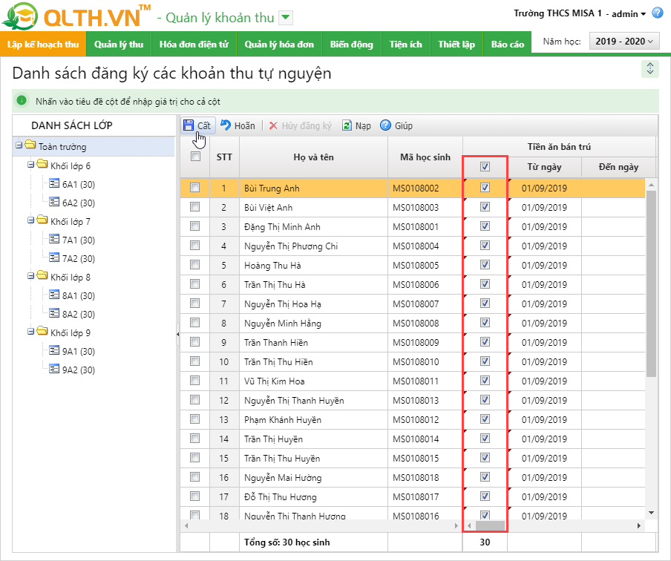The height and width of the screenshot is (561, 671).
Task: Click the class icon for 8A1
Action: point(54,295)
